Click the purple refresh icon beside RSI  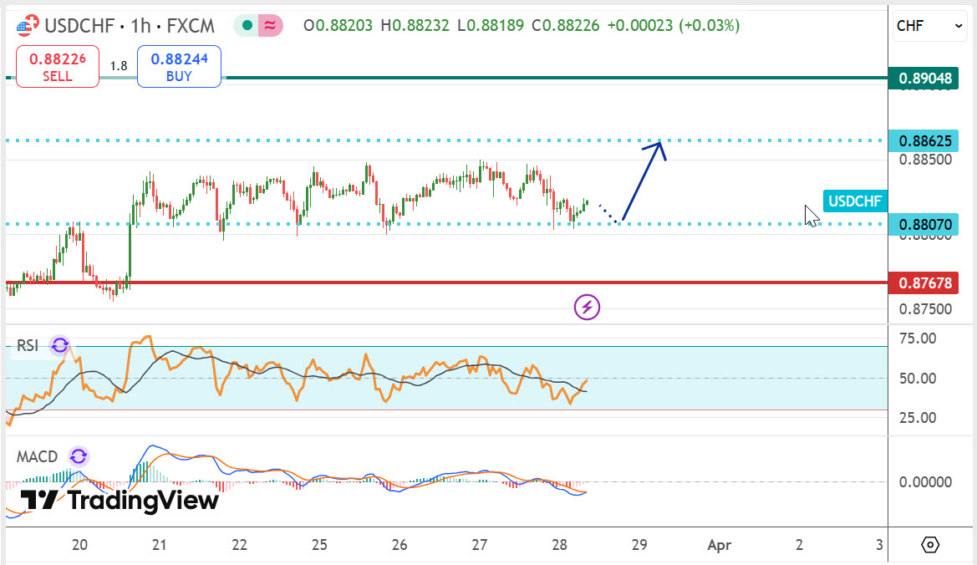coord(59,345)
